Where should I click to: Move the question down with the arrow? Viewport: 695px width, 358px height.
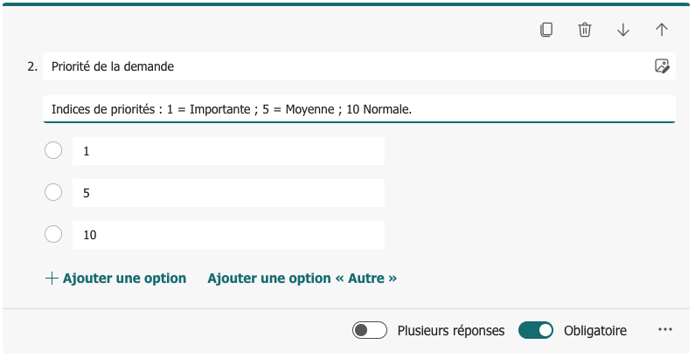[x=623, y=30]
